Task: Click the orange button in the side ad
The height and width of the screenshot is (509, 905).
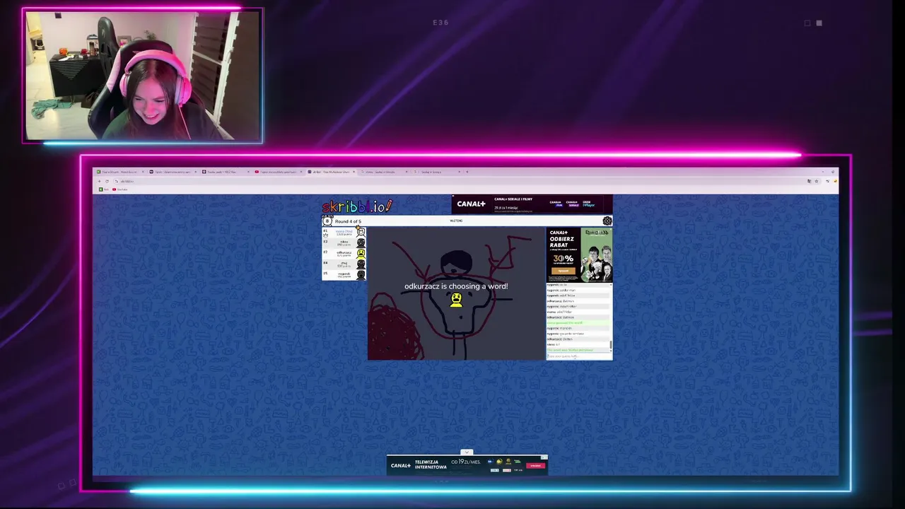Action: coord(564,271)
